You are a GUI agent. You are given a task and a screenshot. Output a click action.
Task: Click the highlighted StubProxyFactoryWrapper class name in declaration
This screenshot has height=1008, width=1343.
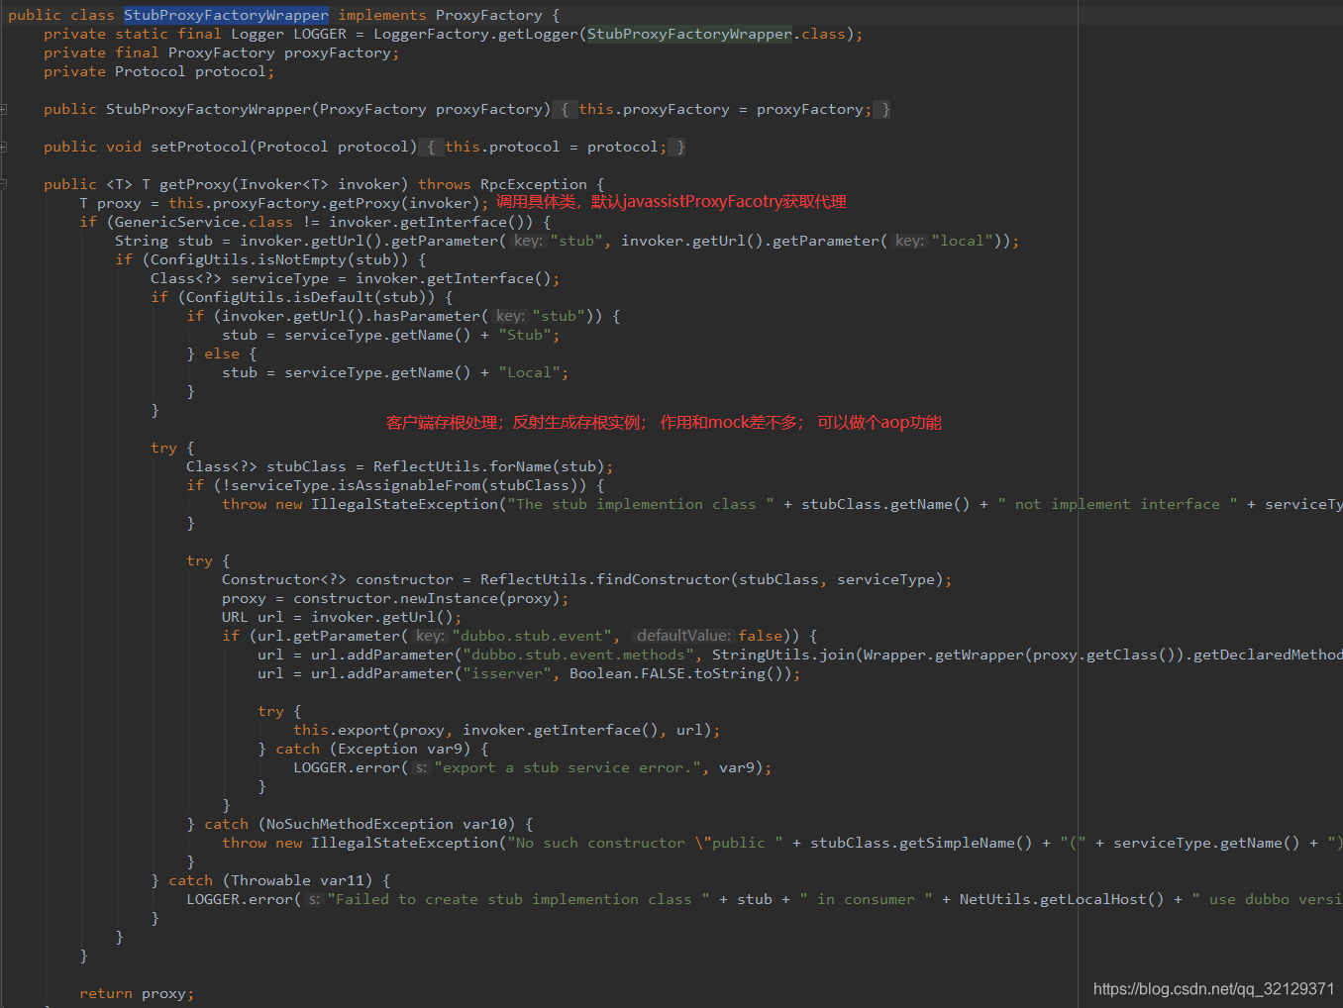coord(226,15)
